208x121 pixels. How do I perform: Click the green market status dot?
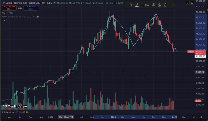point(54,3)
